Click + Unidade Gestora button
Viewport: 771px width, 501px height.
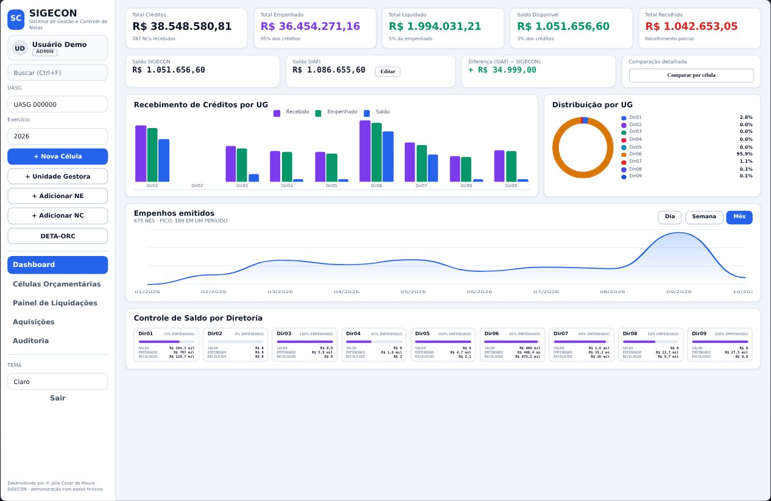click(57, 176)
